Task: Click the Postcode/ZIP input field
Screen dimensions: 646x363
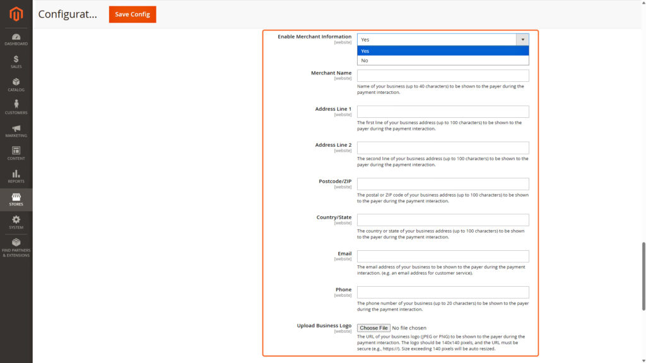Action: [x=442, y=183]
